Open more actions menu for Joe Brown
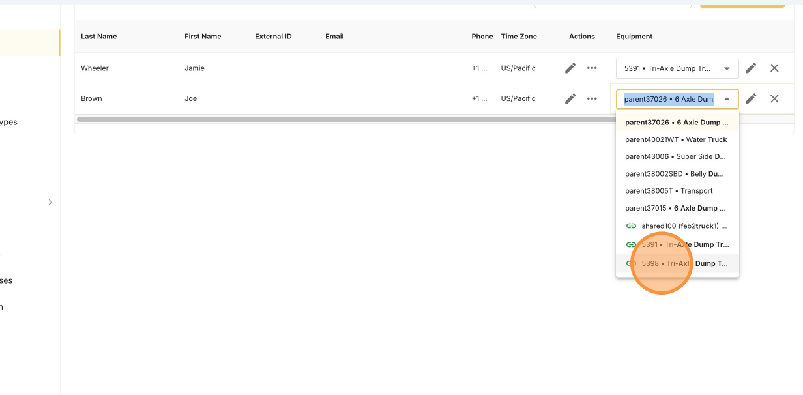The image size is (803, 395). pyautogui.click(x=592, y=98)
